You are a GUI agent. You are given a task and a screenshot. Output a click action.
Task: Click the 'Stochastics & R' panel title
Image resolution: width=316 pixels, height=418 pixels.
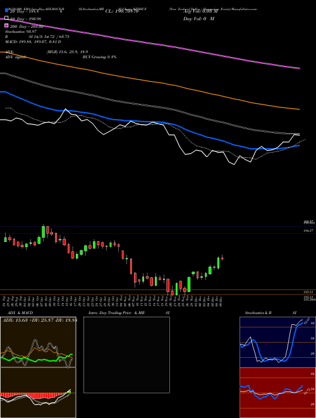(258, 313)
